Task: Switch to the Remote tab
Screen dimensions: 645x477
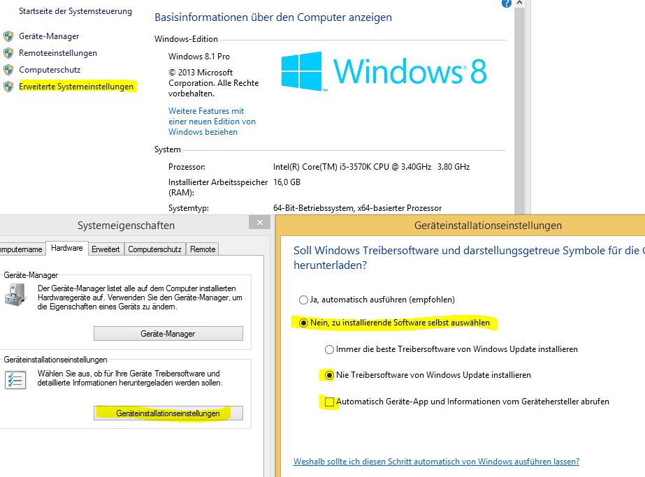Action: (x=203, y=249)
